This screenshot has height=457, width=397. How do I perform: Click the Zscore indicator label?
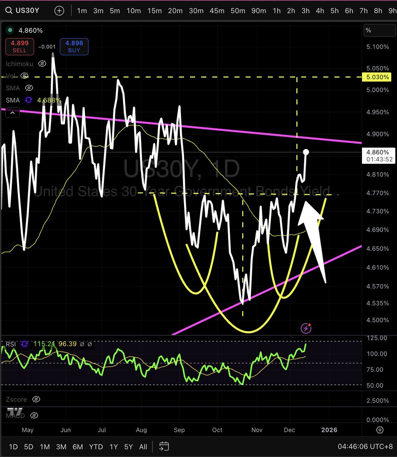16,399
